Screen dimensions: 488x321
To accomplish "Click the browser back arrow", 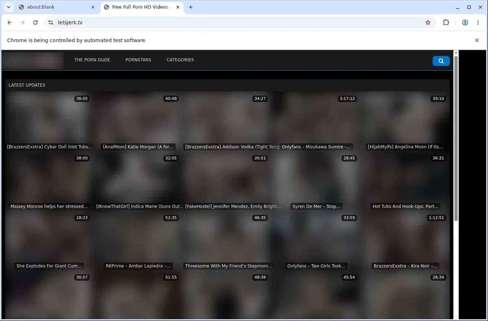I will coord(10,23).
